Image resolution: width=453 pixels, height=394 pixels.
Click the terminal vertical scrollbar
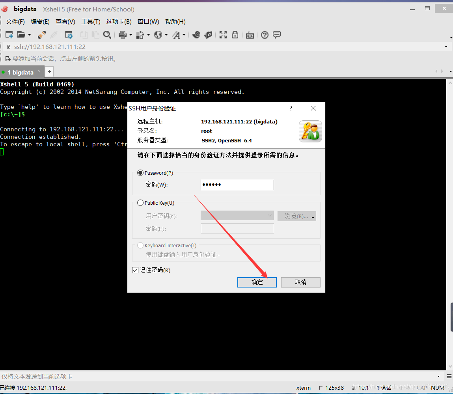pyautogui.click(x=450, y=224)
